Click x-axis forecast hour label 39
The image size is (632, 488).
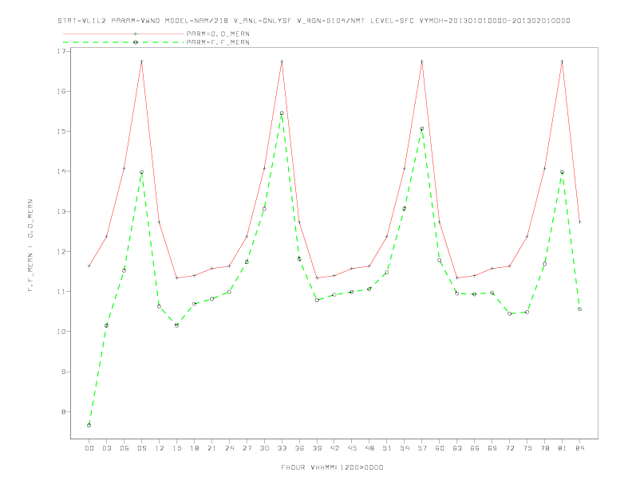(x=317, y=448)
